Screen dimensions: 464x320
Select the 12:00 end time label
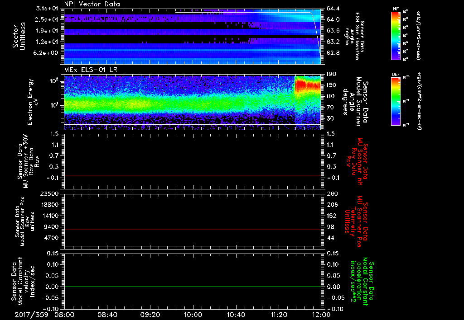click(321, 314)
